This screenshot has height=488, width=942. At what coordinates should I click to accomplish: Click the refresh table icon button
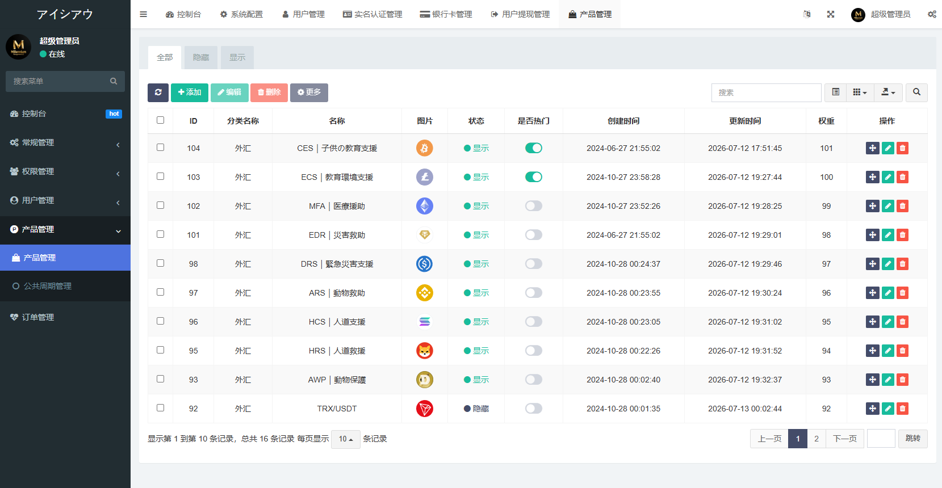(x=158, y=92)
